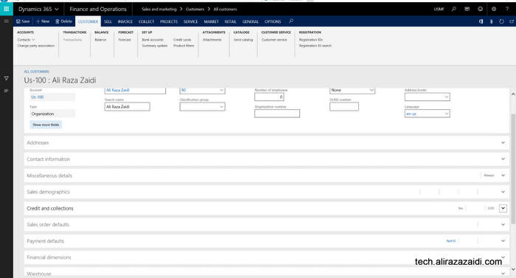Click the action pane search magnifier icon

(x=291, y=21)
